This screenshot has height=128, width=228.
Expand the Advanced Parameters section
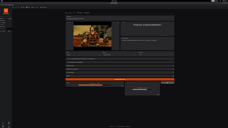120,66
